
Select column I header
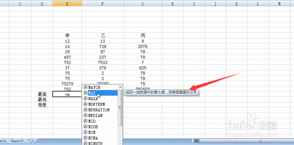[194, 4]
